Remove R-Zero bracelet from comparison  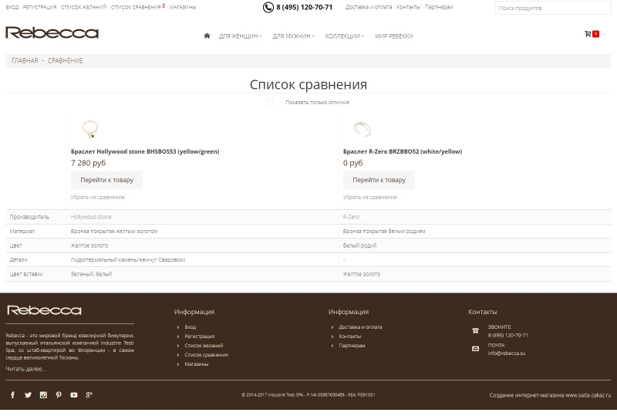[370, 198]
